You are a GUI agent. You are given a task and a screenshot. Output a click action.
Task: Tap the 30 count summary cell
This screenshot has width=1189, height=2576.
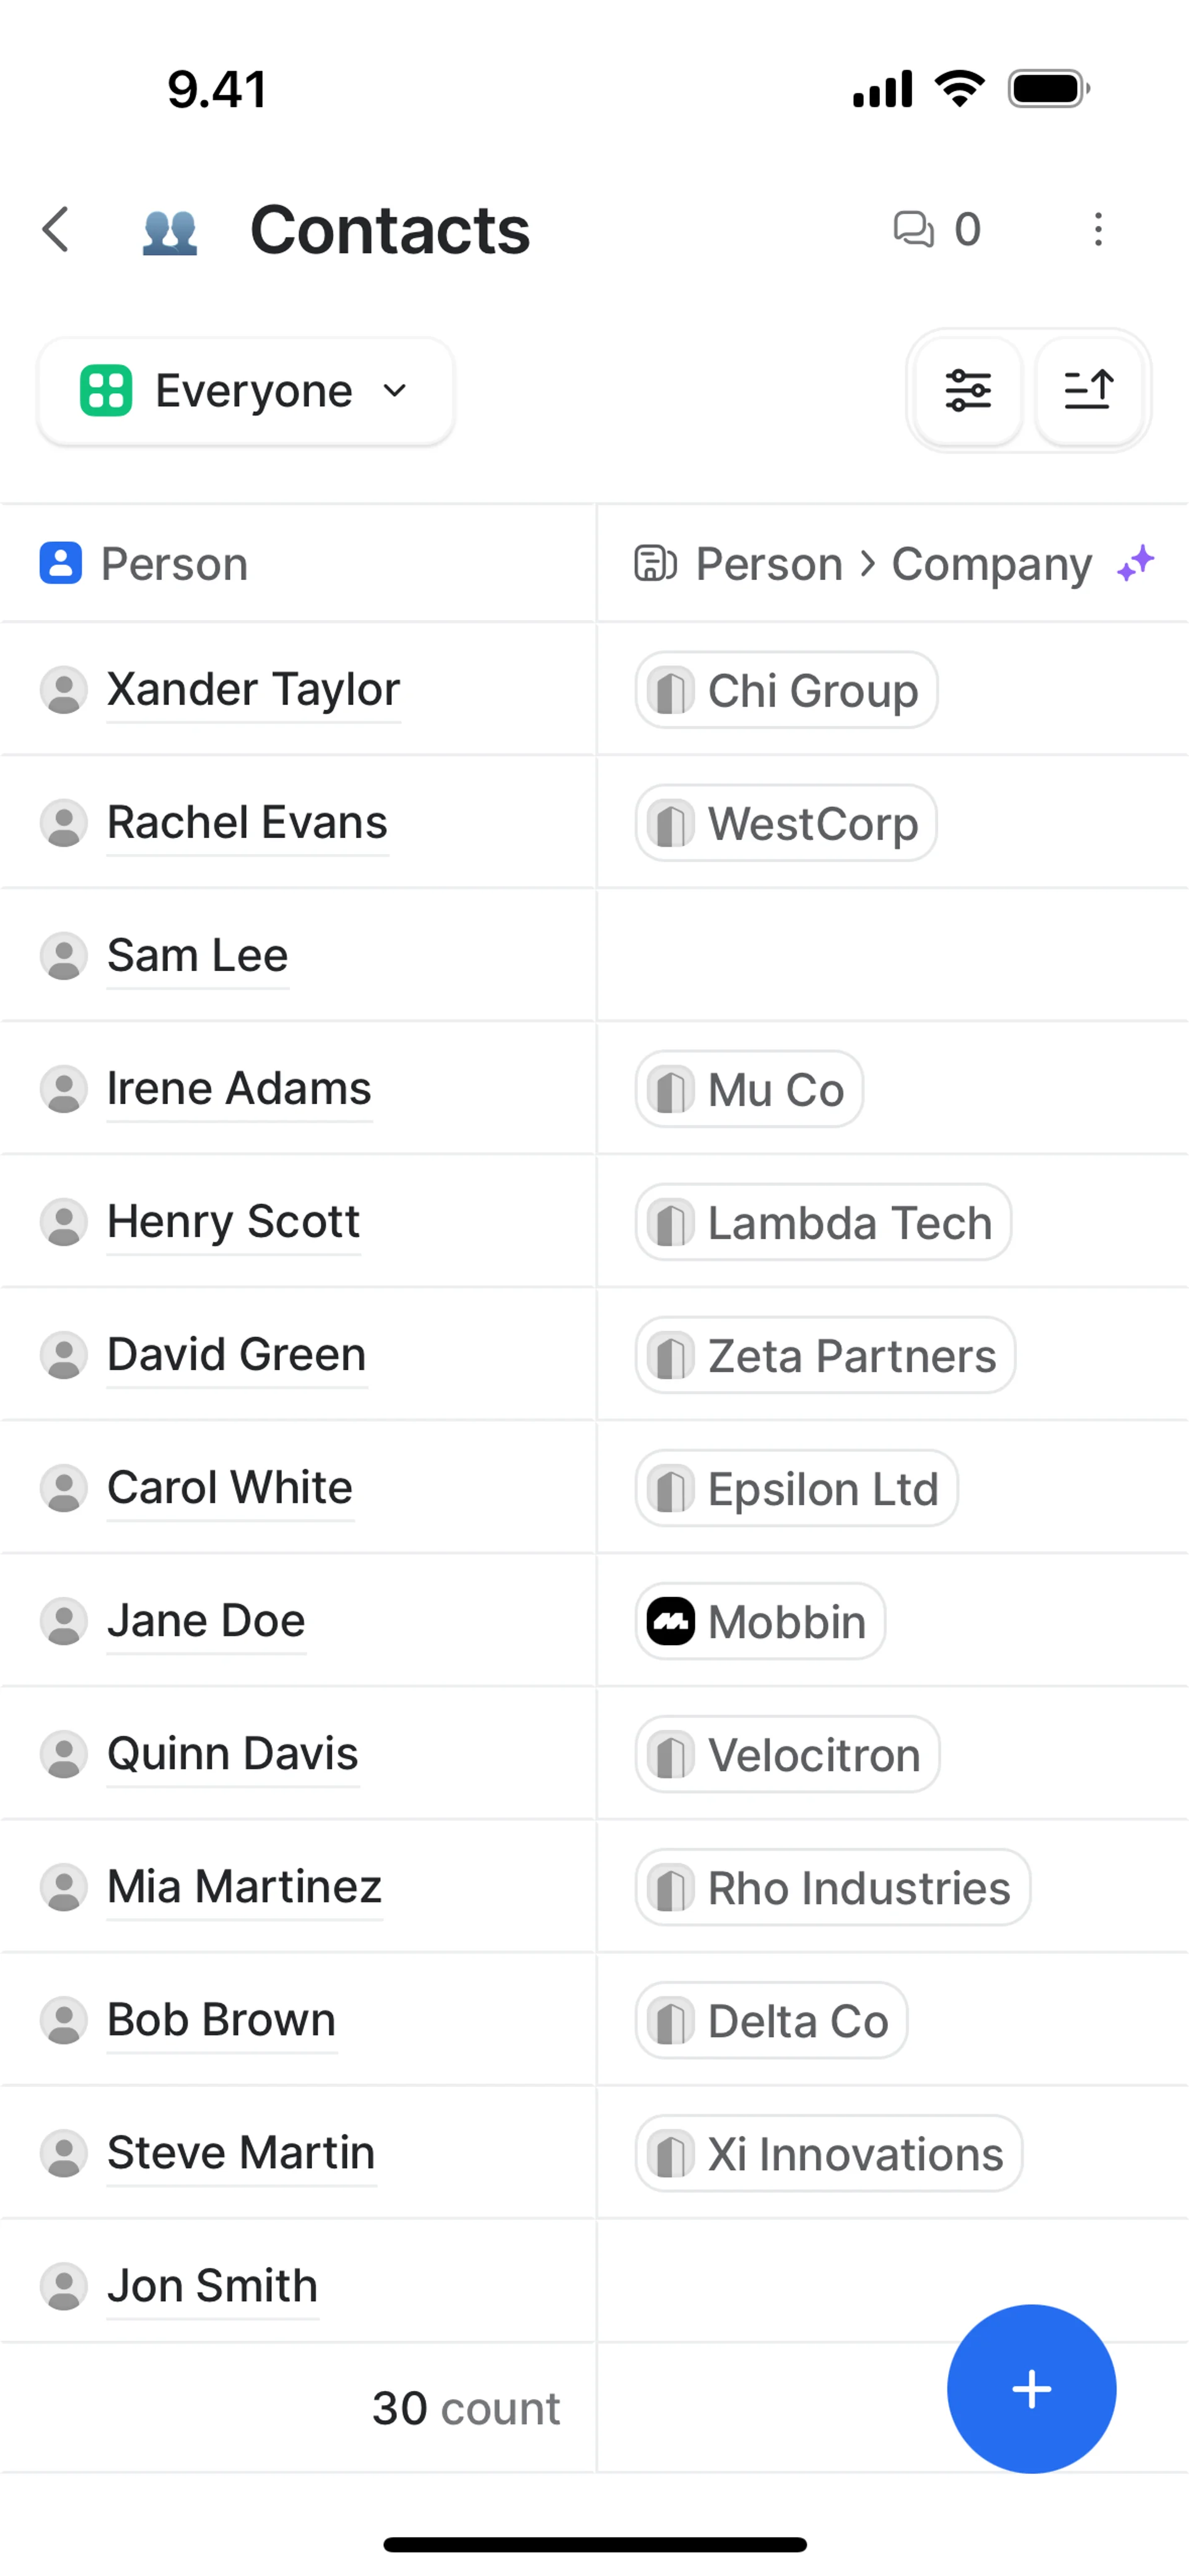click(466, 2408)
